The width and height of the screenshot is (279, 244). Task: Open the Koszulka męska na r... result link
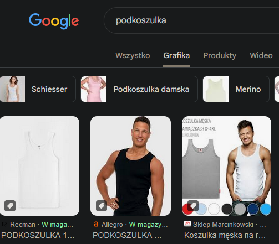(x=225, y=235)
